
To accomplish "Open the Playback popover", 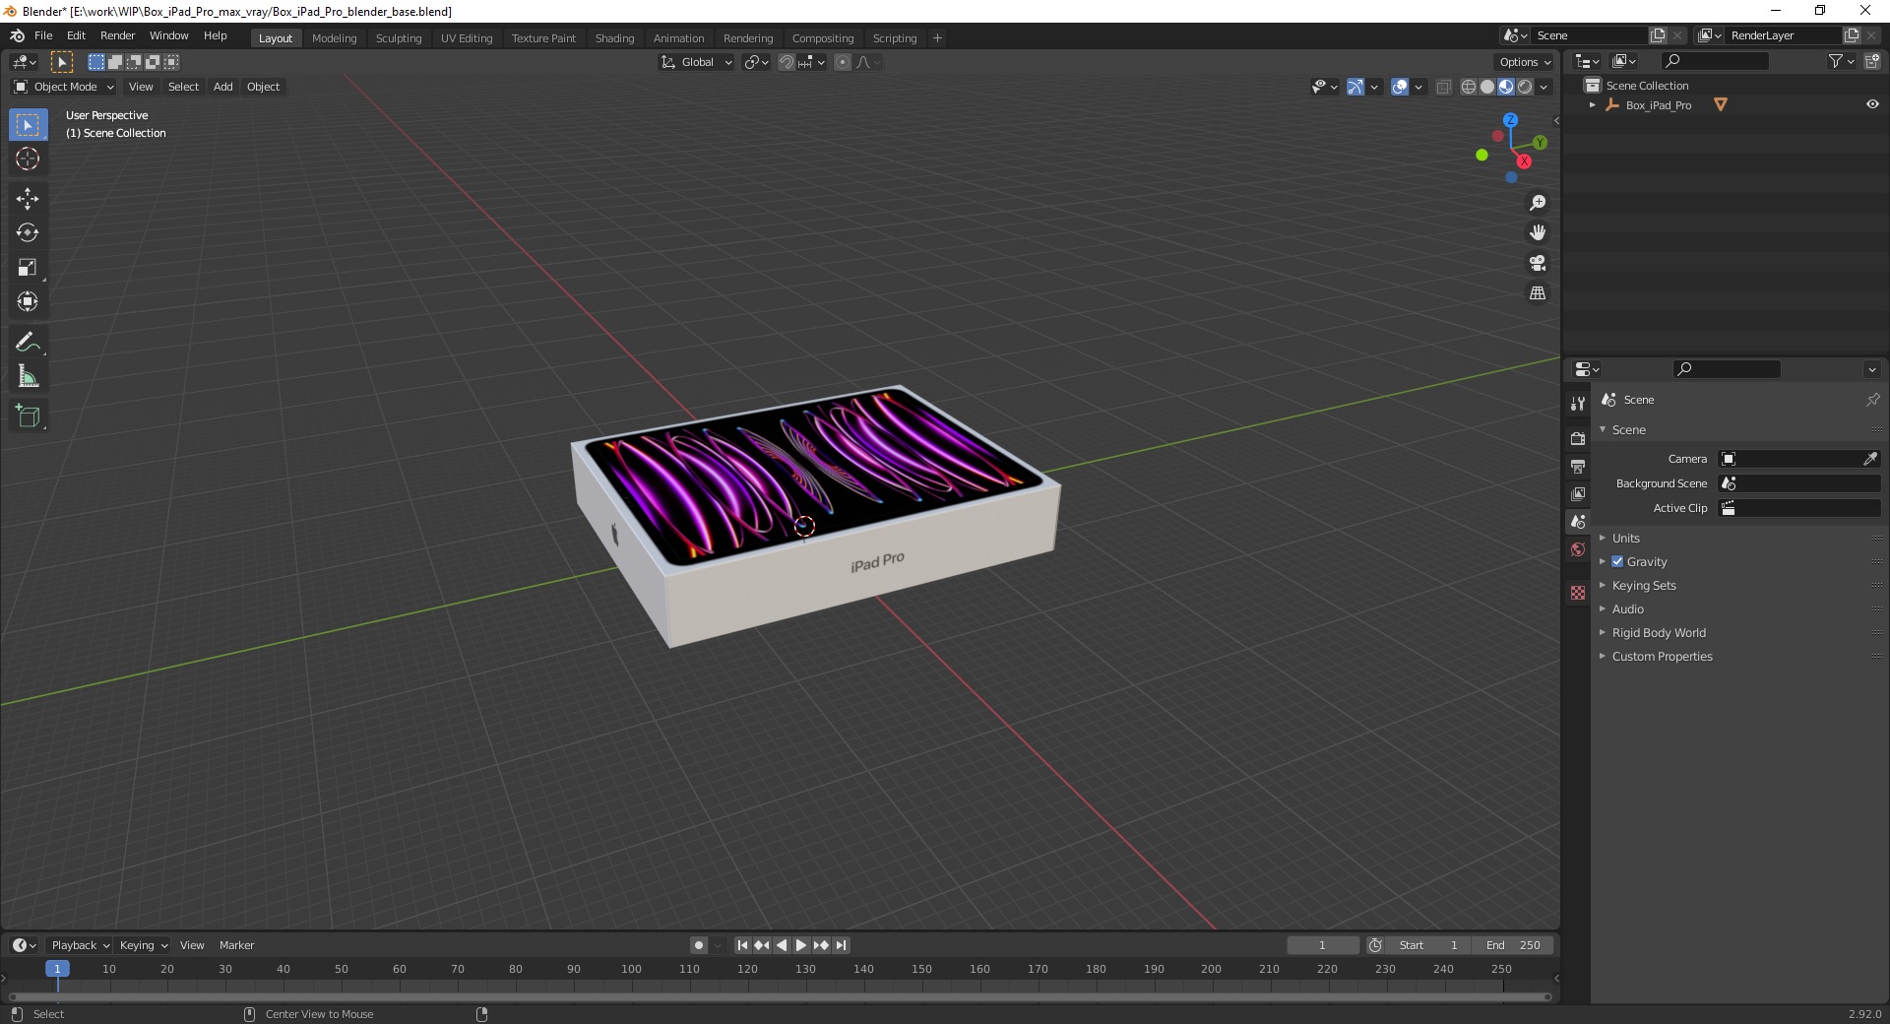I will click(80, 945).
